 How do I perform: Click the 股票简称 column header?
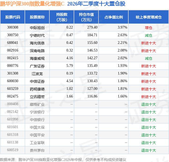coord(37,17)
